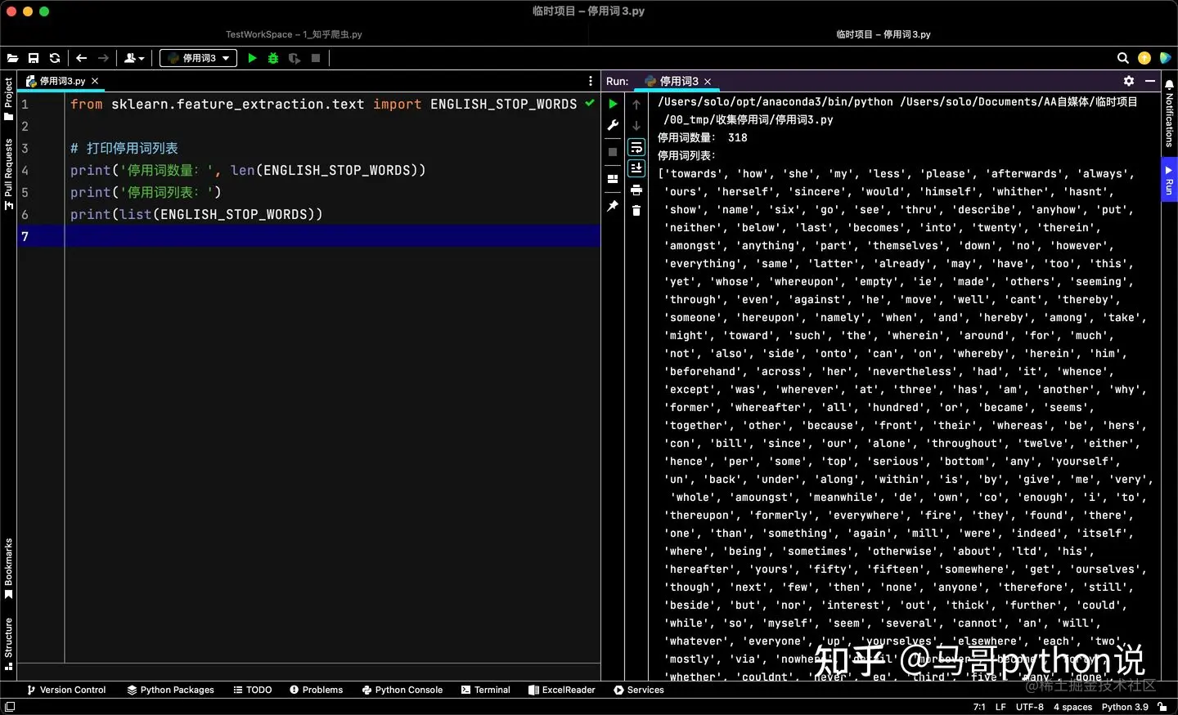Navigate forward with the right arrow
Screen dimensions: 1178x715
[x=103, y=58]
